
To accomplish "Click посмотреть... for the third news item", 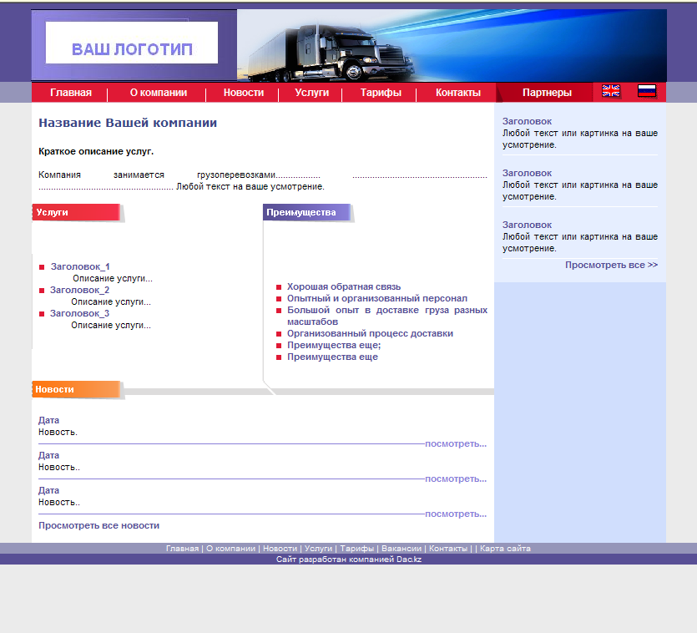I will (456, 514).
